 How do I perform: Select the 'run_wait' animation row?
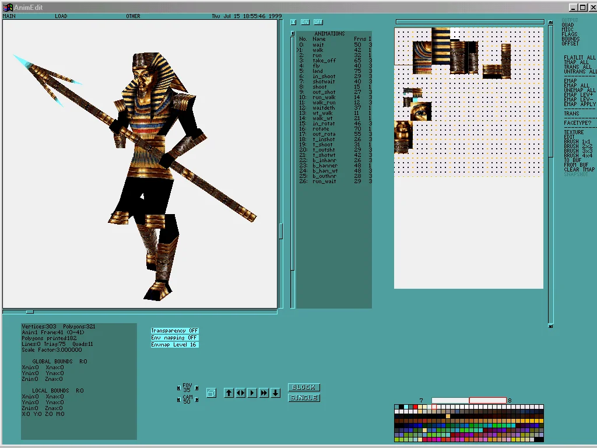point(335,181)
